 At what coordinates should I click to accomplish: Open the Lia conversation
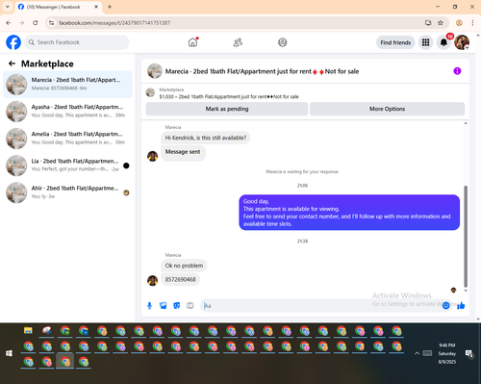pyautogui.click(x=67, y=166)
